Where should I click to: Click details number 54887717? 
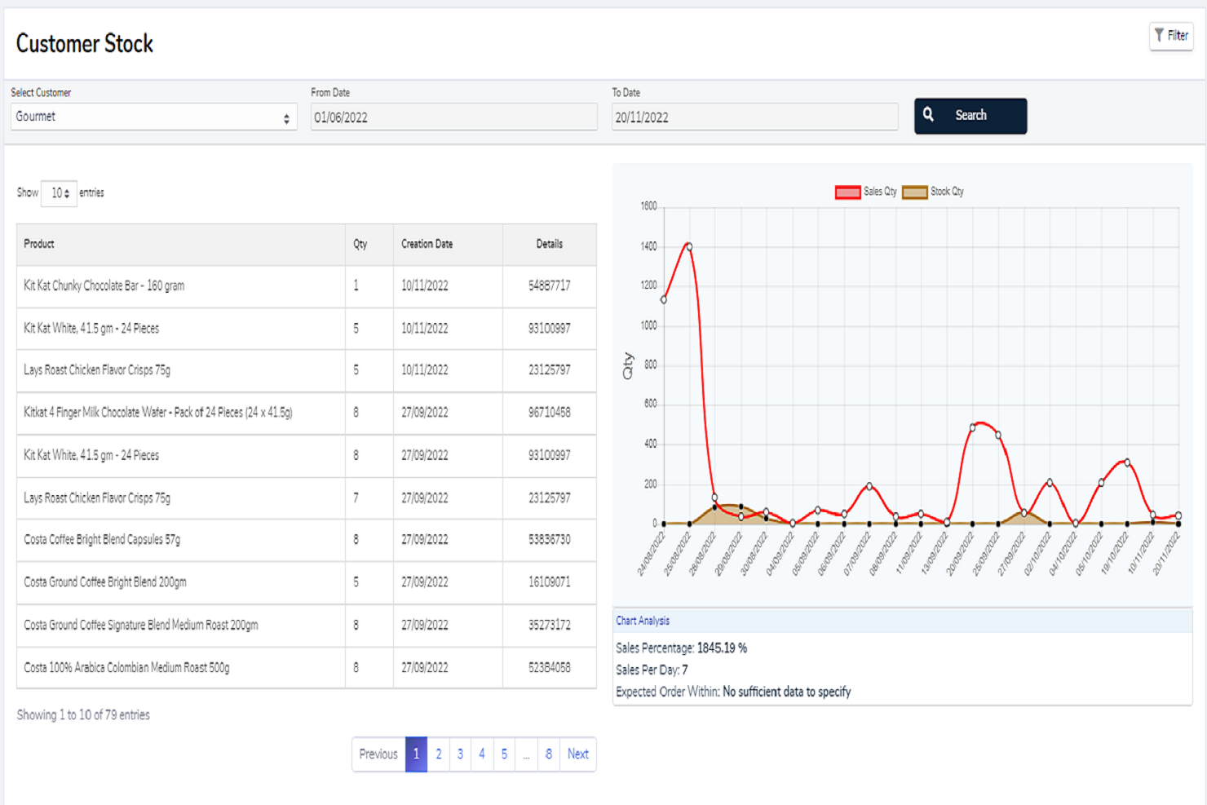549,286
